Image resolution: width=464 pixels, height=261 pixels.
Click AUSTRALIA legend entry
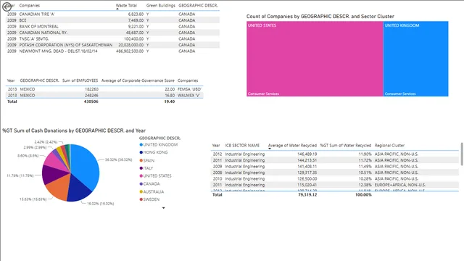pos(152,191)
